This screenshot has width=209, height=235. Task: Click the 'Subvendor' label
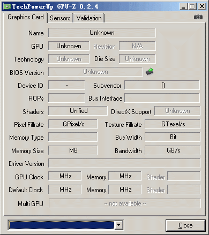click(x=107, y=86)
